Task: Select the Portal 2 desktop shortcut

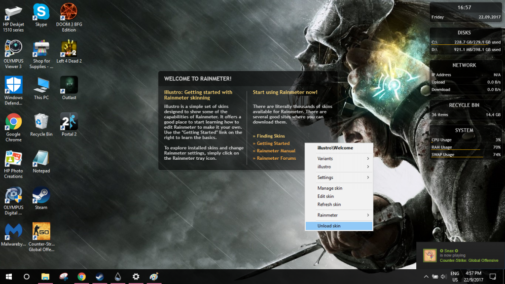Action: coord(69,125)
